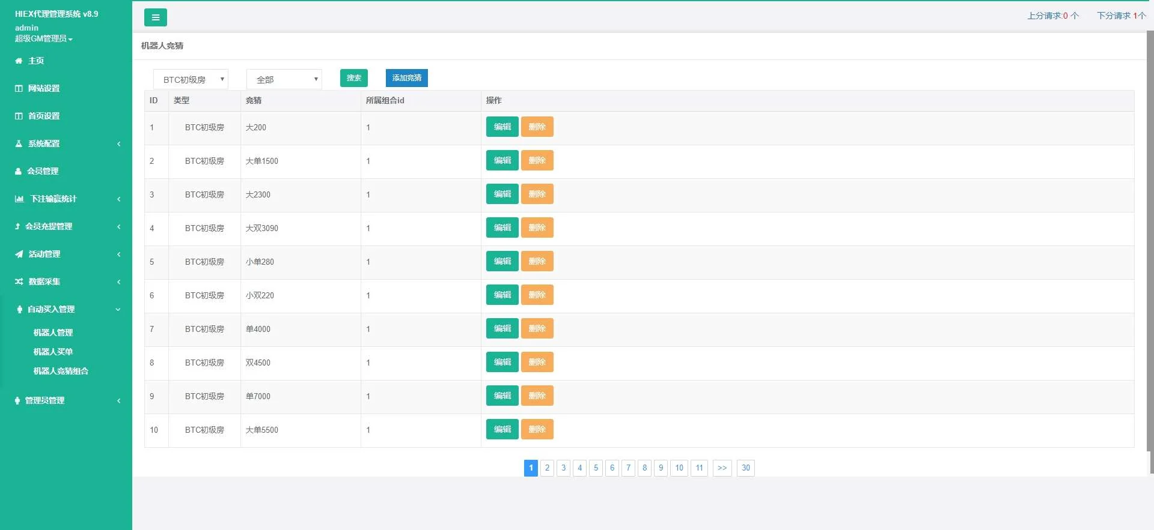Click the home icon beside 主页
1154x530 pixels.
[x=19, y=61]
